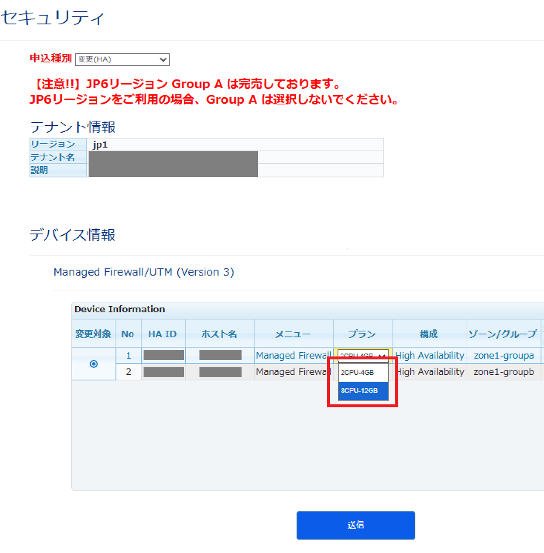Click the 送信 submit button

tap(355, 525)
